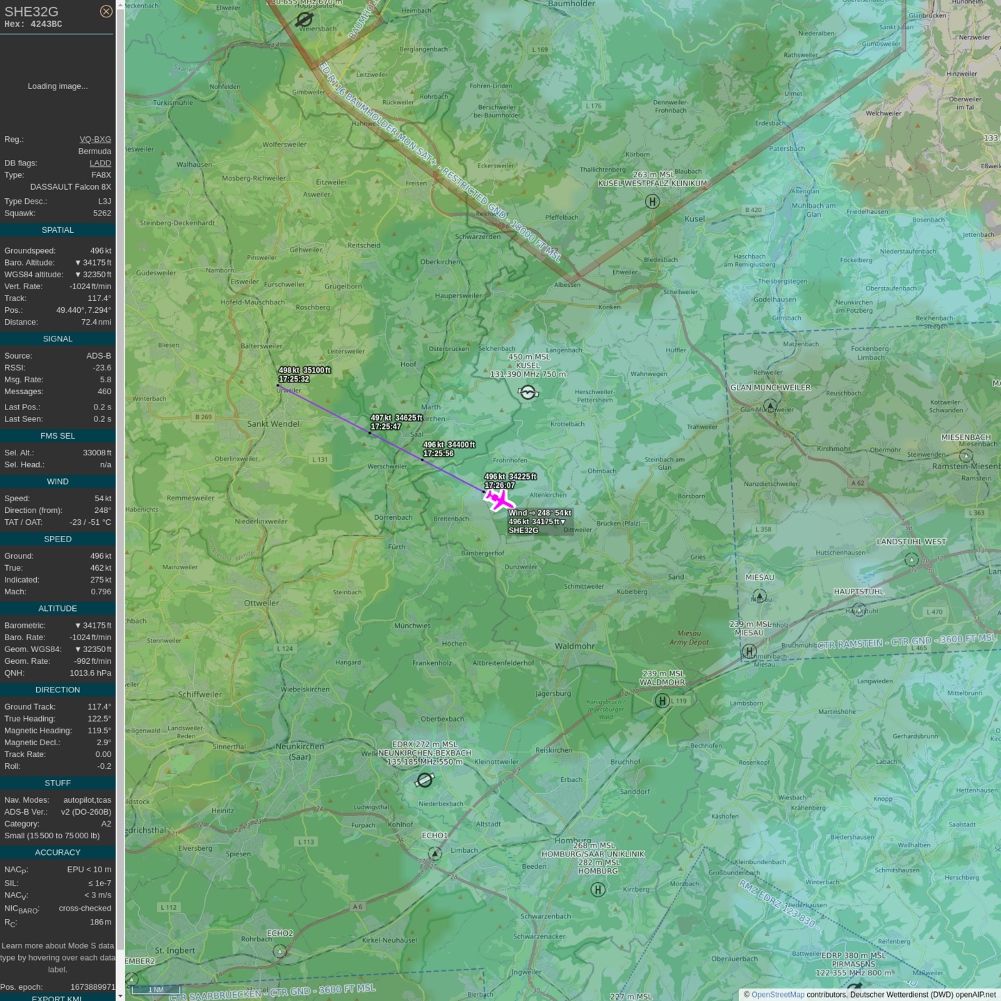Select the Waldmohr heliport H marker
The width and height of the screenshot is (1001, 1001).
662,701
